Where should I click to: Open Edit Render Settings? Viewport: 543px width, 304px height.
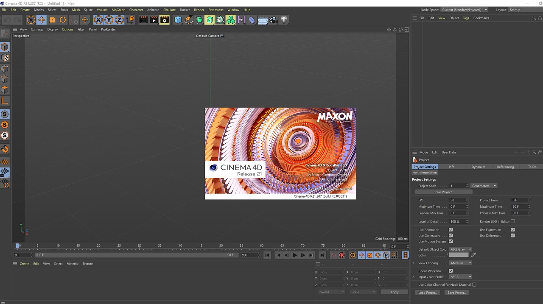[164, 20]
